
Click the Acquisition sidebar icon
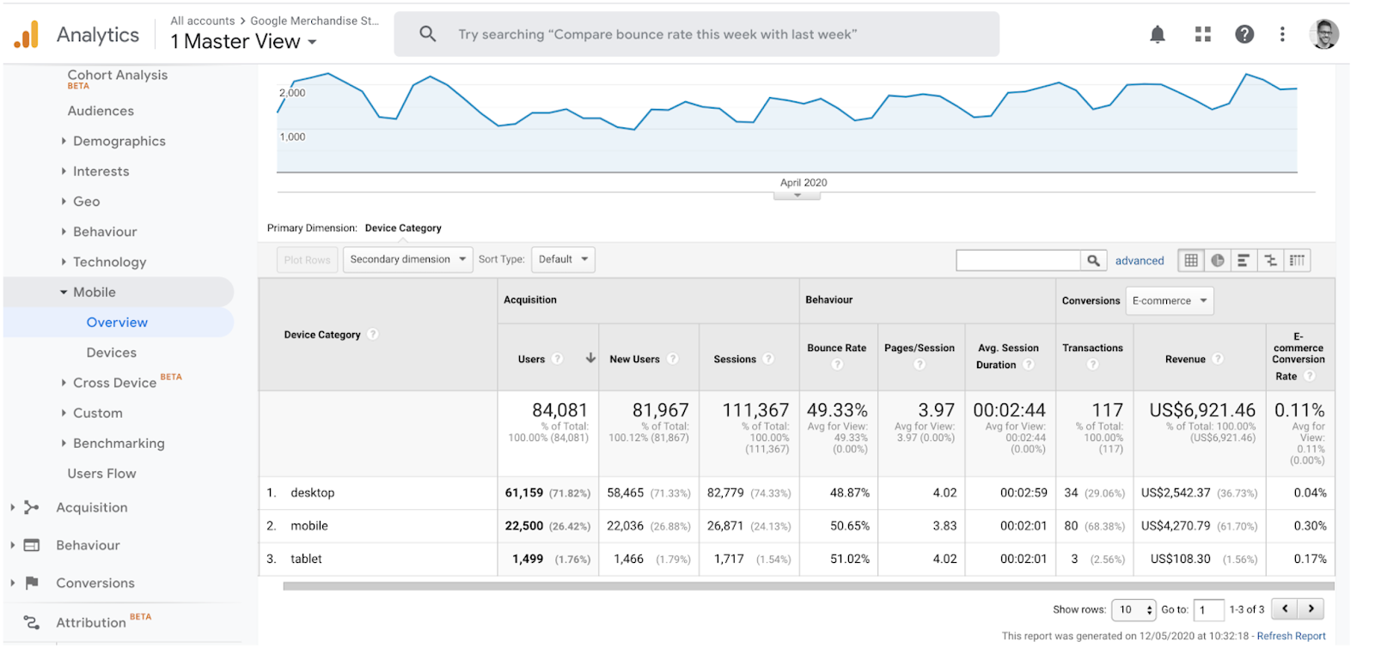(32, 507)
